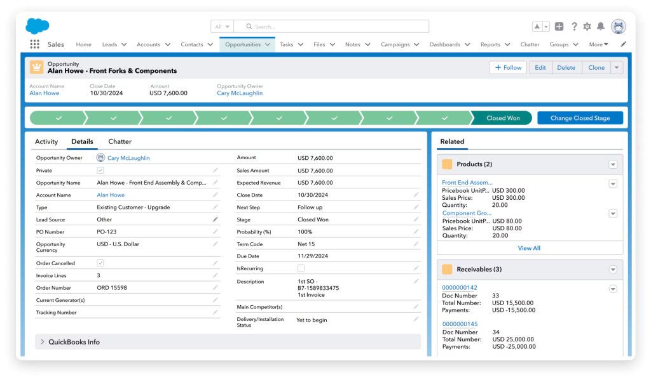This screenshot has width=651, height=380.
Task: Click the first completed path stage
Action: point(58,118)
